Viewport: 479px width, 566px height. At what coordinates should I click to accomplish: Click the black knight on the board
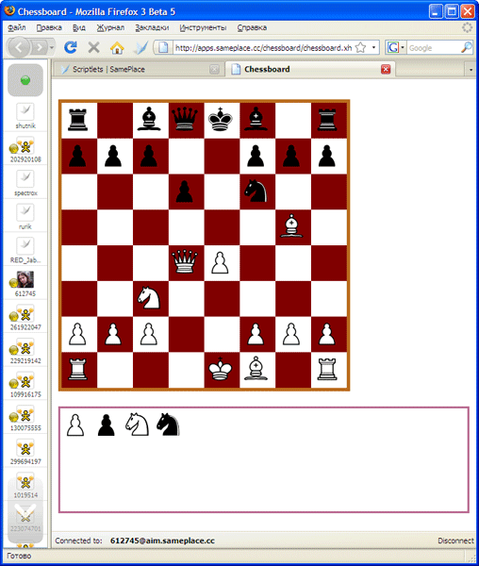click(256, 191)
